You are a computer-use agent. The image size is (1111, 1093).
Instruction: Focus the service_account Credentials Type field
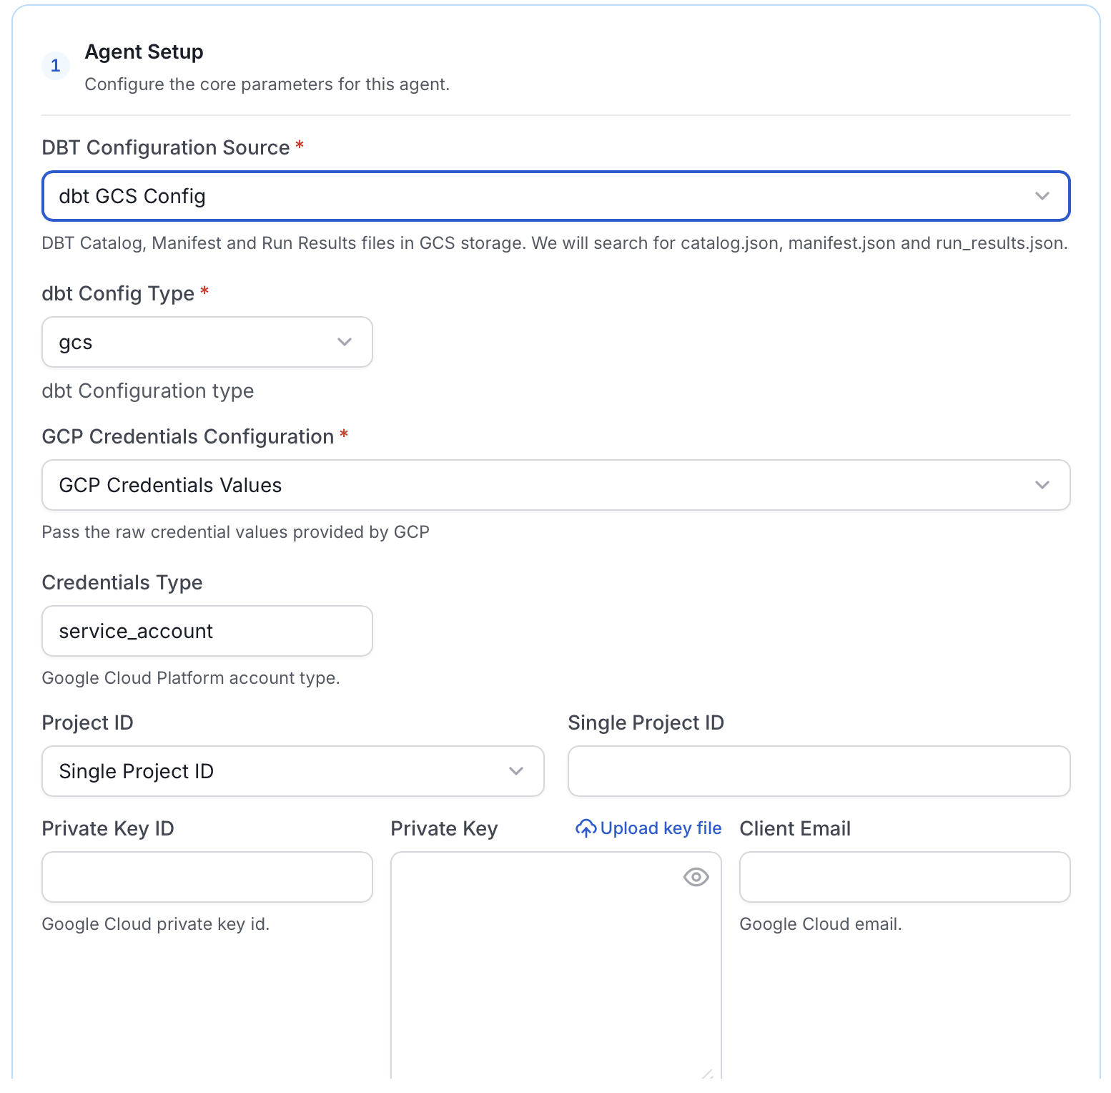tap(207, 631)
